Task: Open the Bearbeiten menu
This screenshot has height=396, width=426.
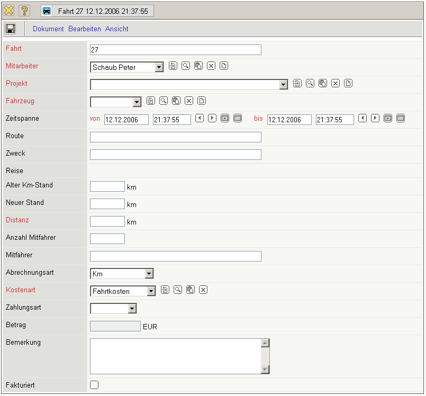Action: 84,29
